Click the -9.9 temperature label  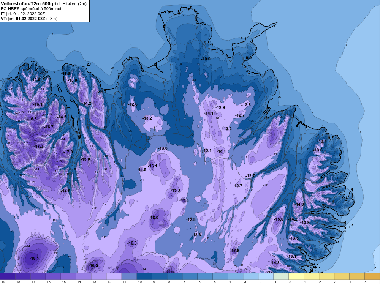(x=249, y=58)
